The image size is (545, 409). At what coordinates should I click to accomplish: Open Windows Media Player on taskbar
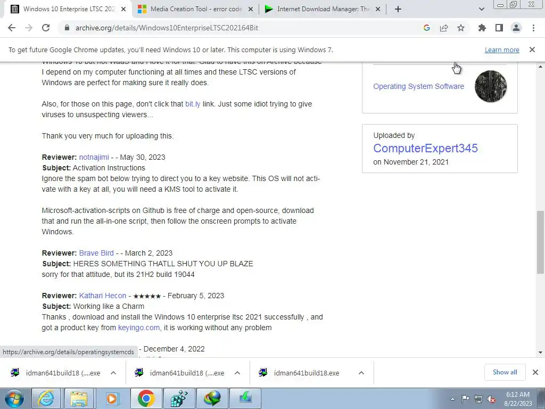112,398
